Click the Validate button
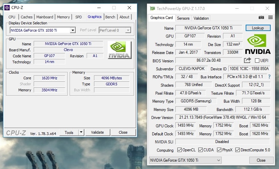279x169 pixels. [x=98, y=132]
